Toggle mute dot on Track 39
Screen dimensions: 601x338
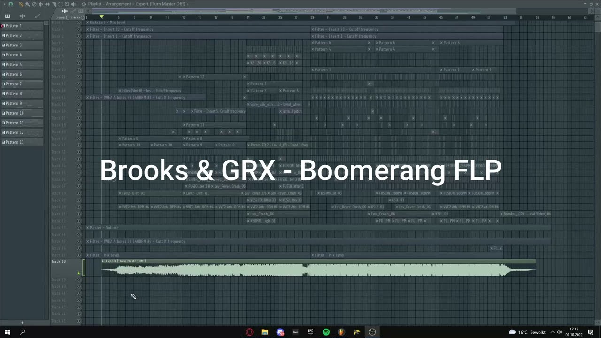[x=78, y=280]
